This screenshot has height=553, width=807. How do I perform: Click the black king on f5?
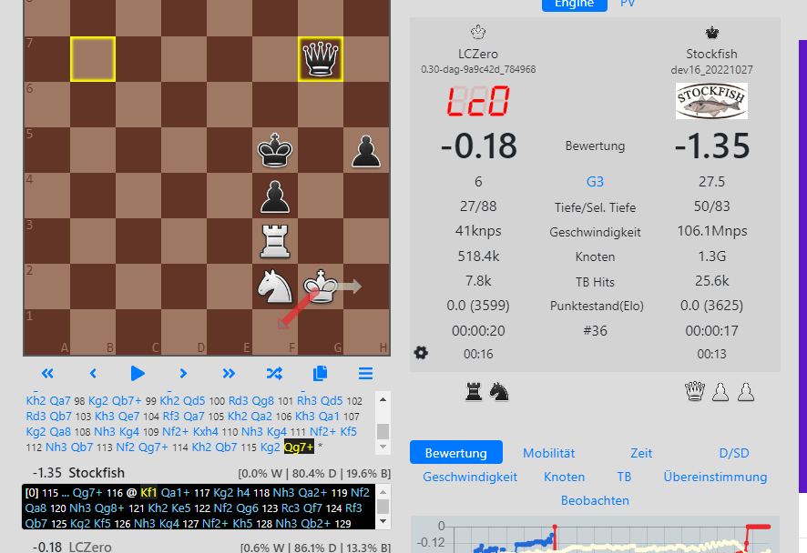pyautogui.click(x=275, y=150)
